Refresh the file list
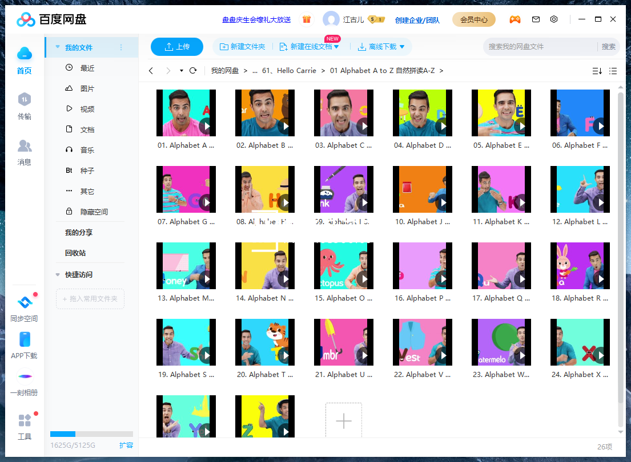 pos(193,71)
